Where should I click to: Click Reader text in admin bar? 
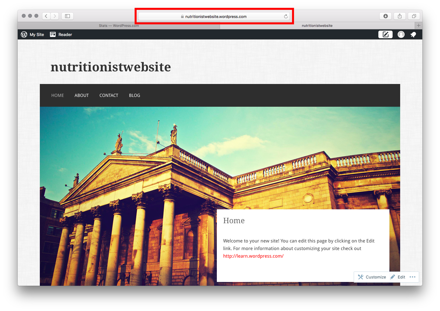click(65, 34)
